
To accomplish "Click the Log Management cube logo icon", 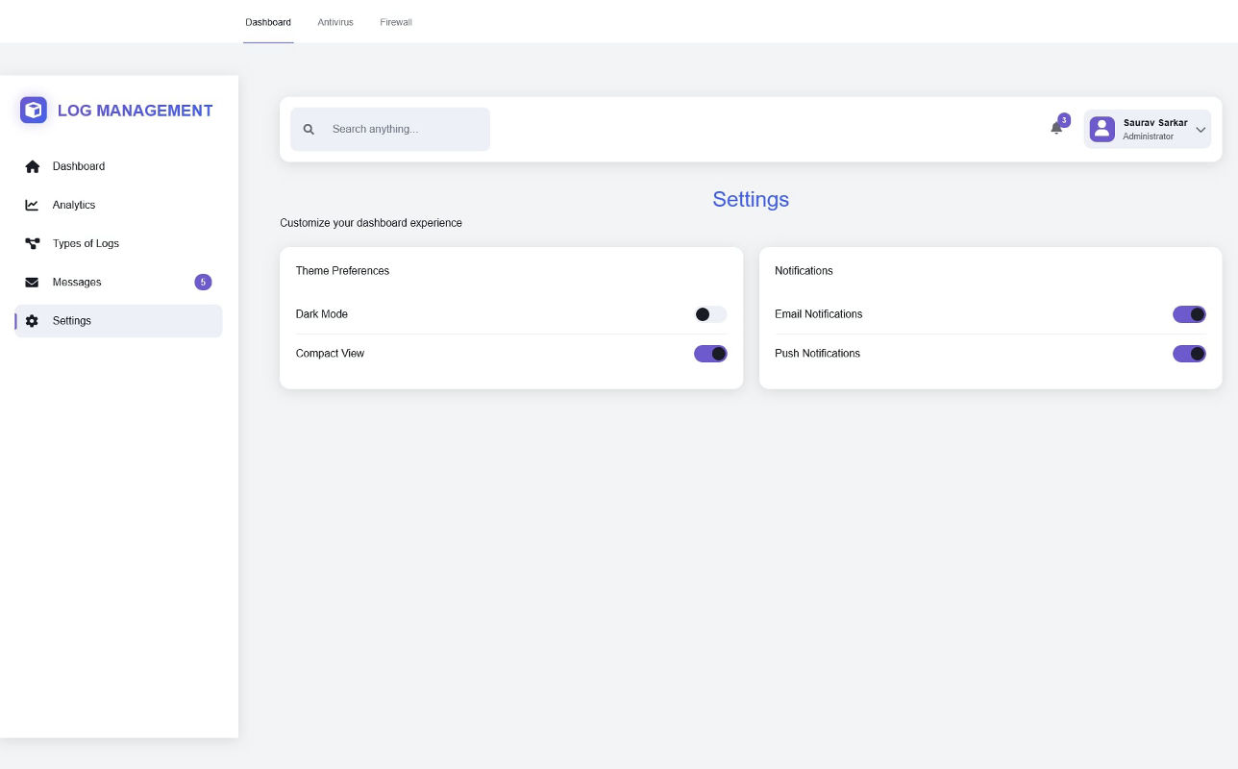I will [34, 111].
